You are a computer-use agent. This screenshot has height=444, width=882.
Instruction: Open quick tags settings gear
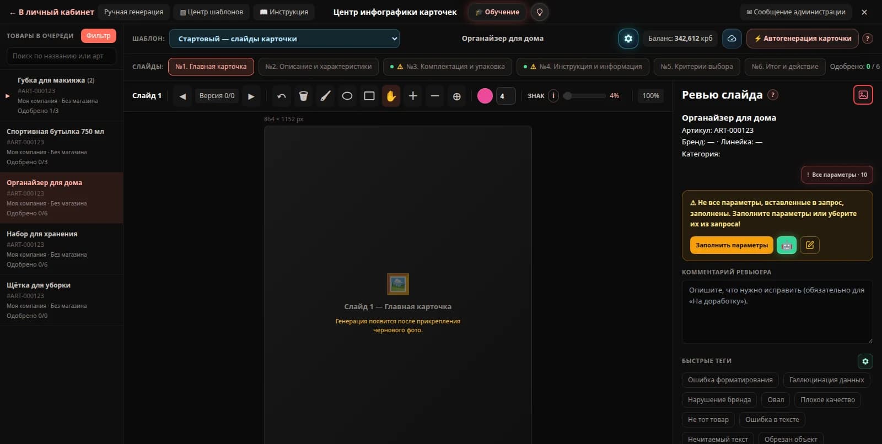coord(865,361)
